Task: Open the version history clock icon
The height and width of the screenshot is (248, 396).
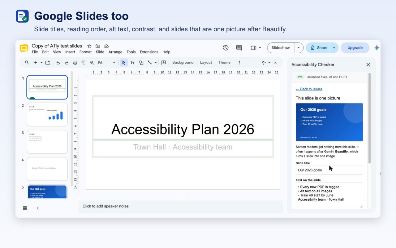Action: pos(226,48)
